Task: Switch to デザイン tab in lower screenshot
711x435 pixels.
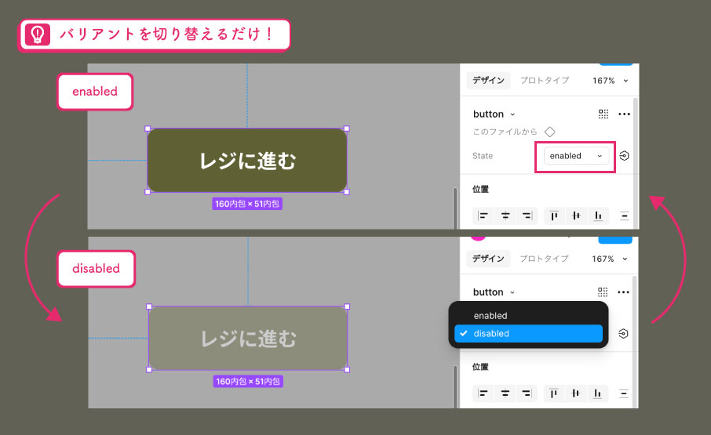Action: tap(488, 259)
